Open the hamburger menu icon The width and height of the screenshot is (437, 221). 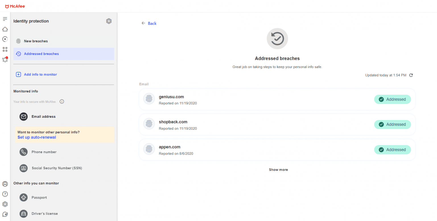point(5,19)
